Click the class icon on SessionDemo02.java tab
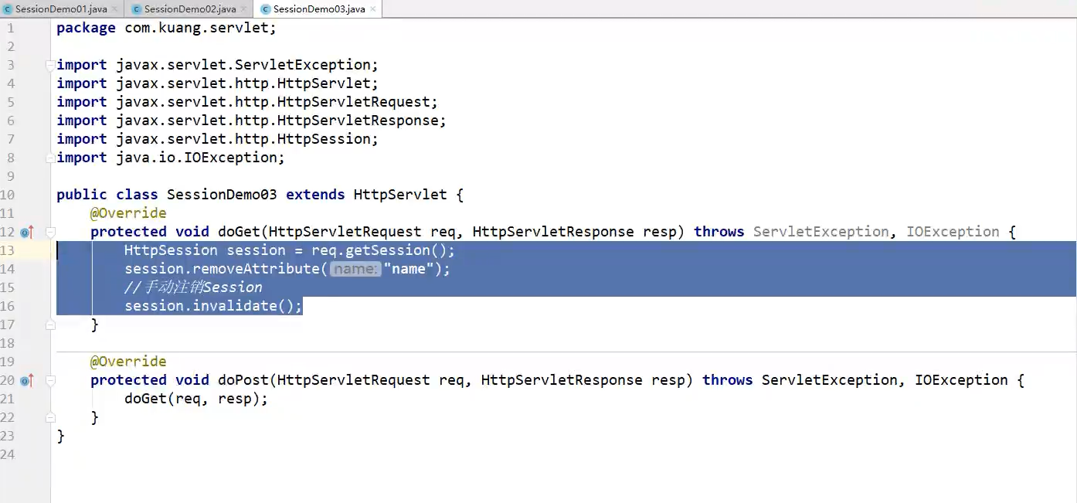Image resolution: width=1077 pixels, height=503 pixels. [137, 9]
